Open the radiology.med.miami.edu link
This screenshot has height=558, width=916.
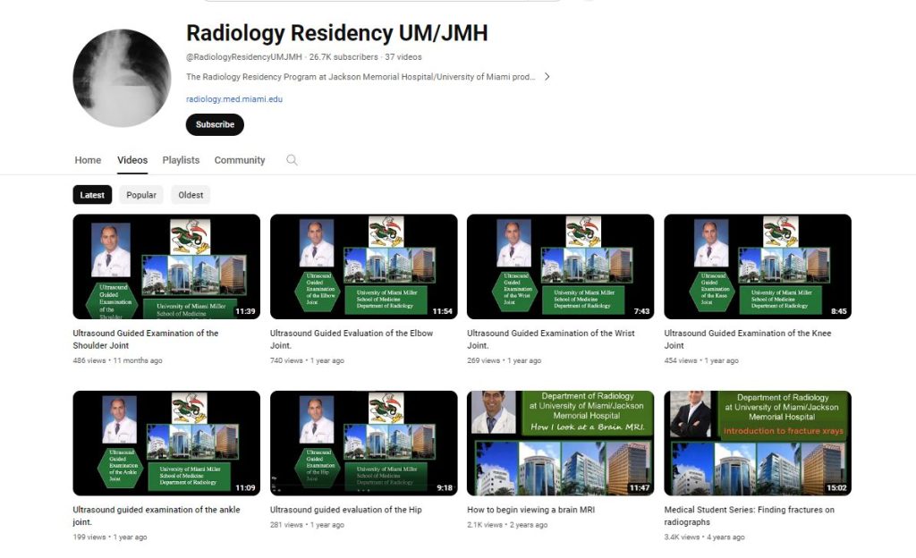click(234, 99)
